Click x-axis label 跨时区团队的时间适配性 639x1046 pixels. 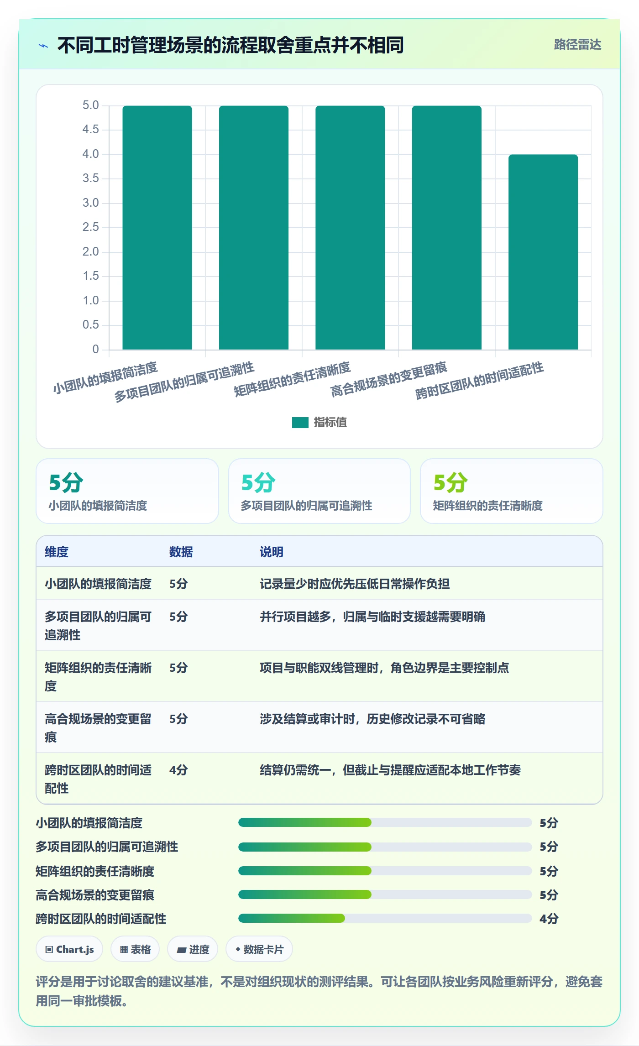(479, 381)
